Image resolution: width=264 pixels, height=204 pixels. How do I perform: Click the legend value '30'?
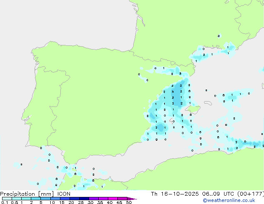90,202
